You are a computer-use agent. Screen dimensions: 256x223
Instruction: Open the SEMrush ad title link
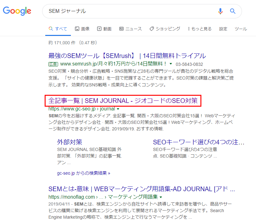127,56
